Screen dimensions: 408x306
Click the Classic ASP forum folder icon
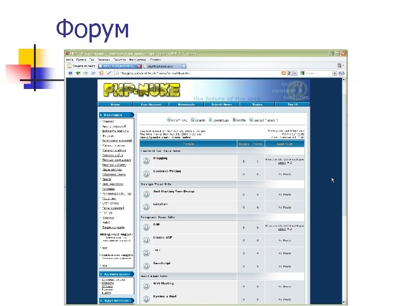tap(146, 240)
